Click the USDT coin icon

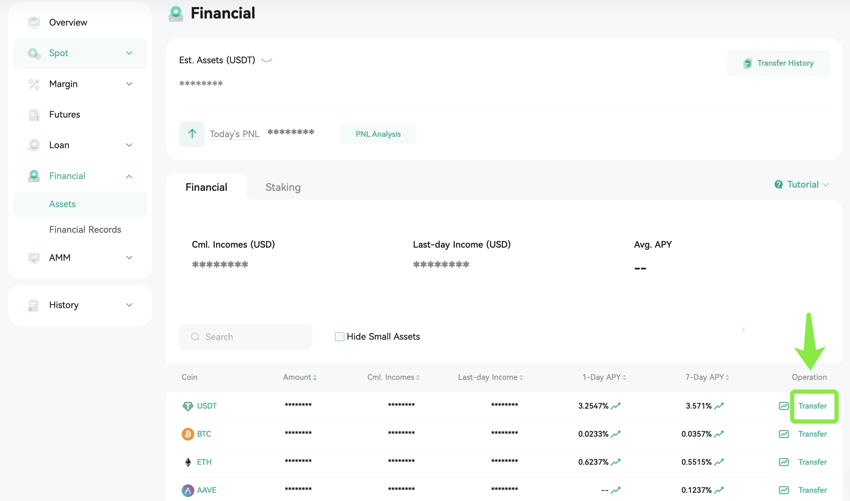(x=188, y=406)
